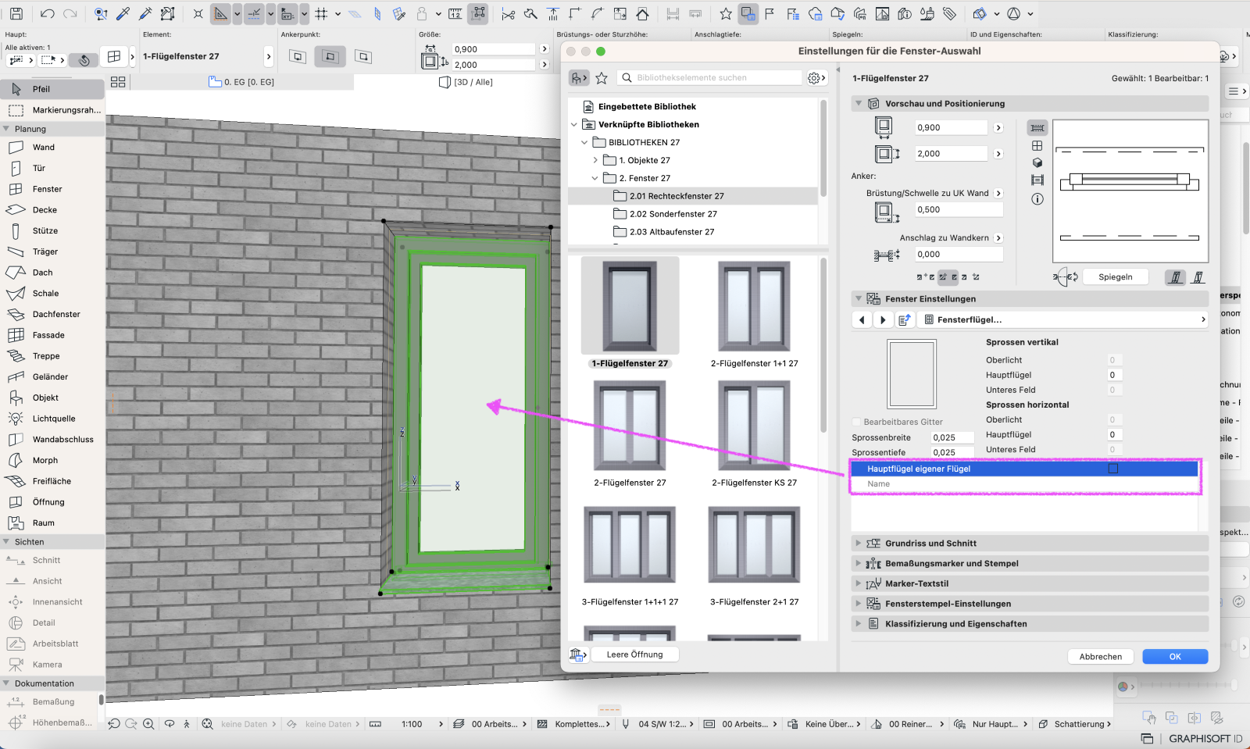Click the OK button

1175,656
